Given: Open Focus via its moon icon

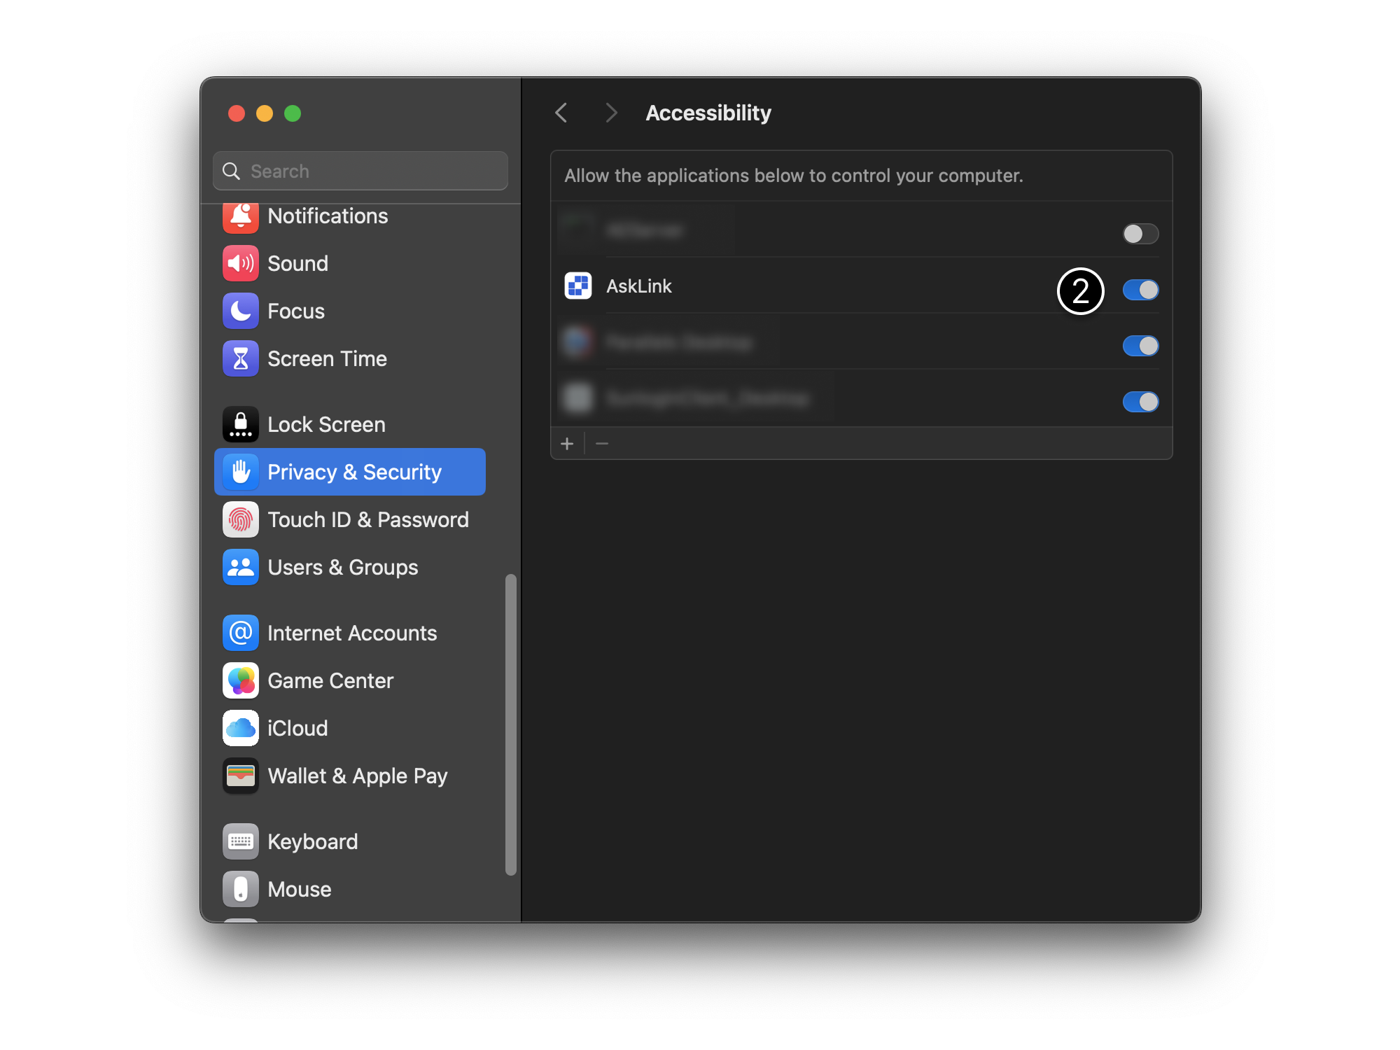Looking at the screenshot, I should [240, 311].
